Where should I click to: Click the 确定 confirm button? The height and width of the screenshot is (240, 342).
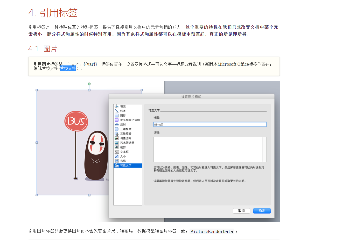(x=262, y=211)
